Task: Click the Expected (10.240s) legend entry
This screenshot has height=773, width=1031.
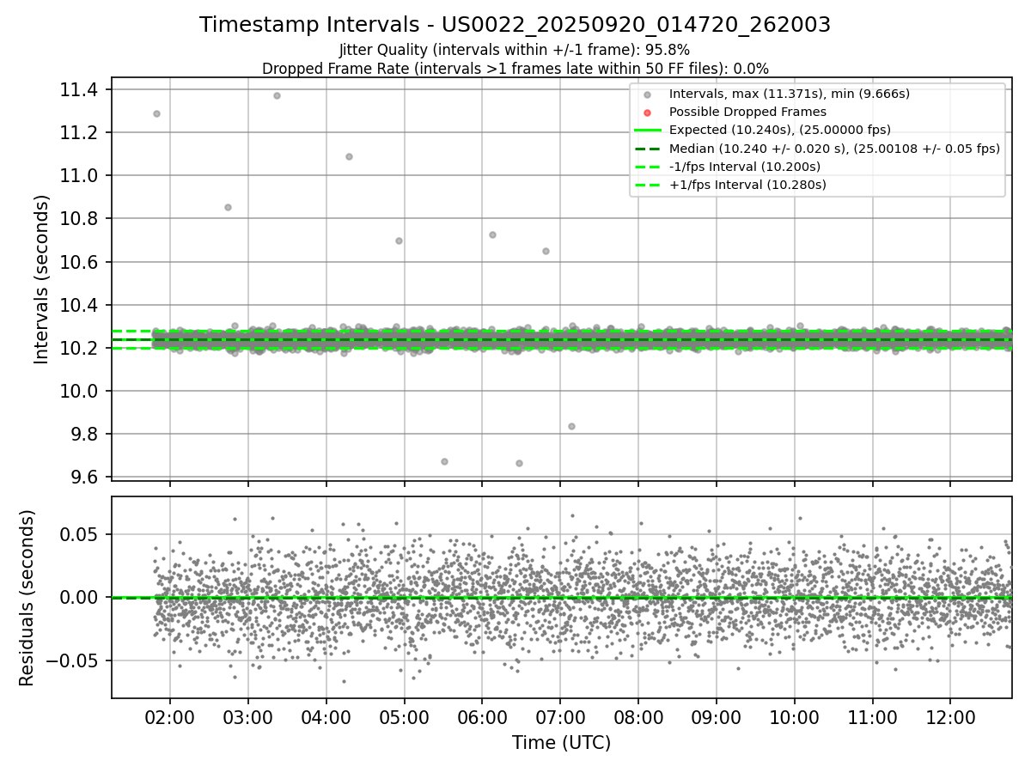Action: [x=780, y=130]
